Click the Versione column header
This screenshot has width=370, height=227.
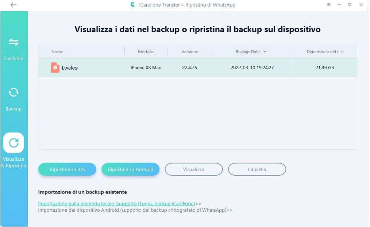190,52
